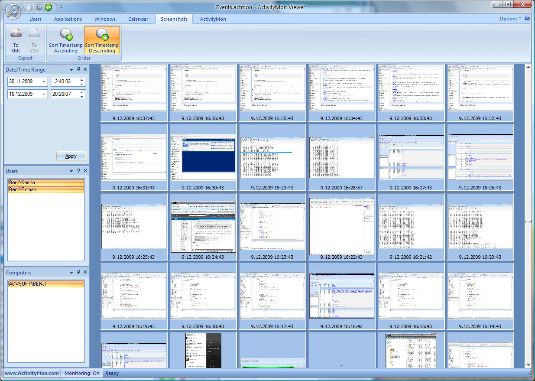
Task: Select the screenshot thumbnail 9.12.2009 16:19:43
Action: click(133, 296)
